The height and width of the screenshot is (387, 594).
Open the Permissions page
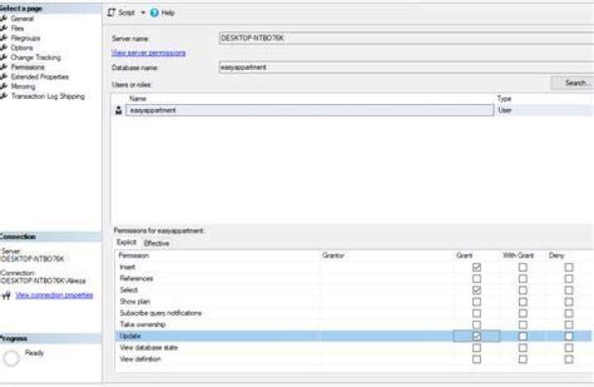tap(27, 67)
